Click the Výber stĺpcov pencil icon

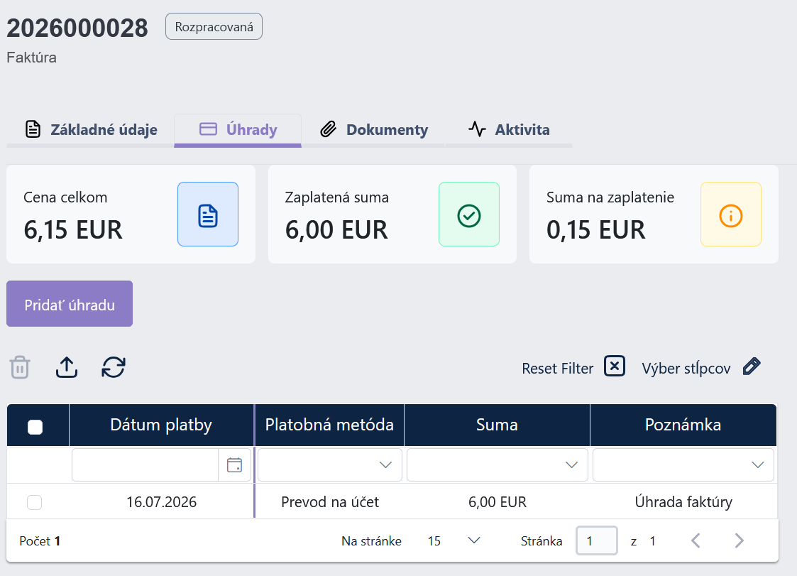click(x=752, y=366)
